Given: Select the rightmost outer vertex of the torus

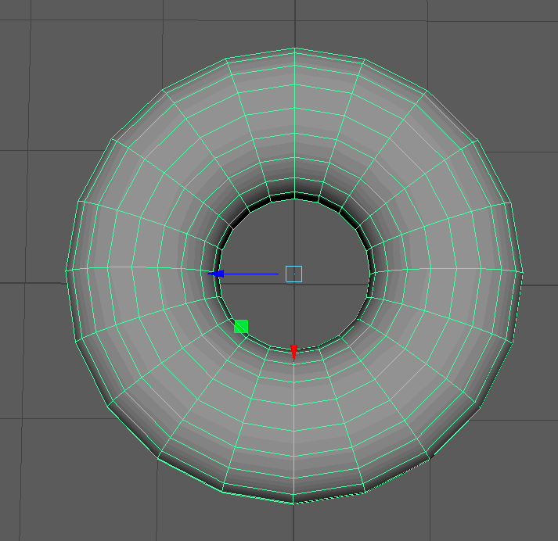Looking at the screenshot, I should coord(523,272).
